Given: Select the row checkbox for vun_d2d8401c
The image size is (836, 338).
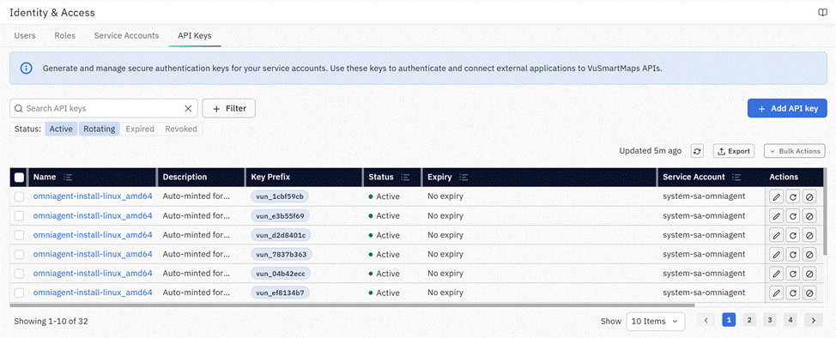Looking at the screenshot, I should coord(19,235).
